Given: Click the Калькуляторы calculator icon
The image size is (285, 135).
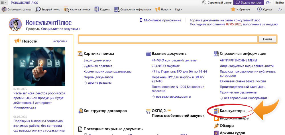Looking at the screenshot, I should (x=216, y=111).
